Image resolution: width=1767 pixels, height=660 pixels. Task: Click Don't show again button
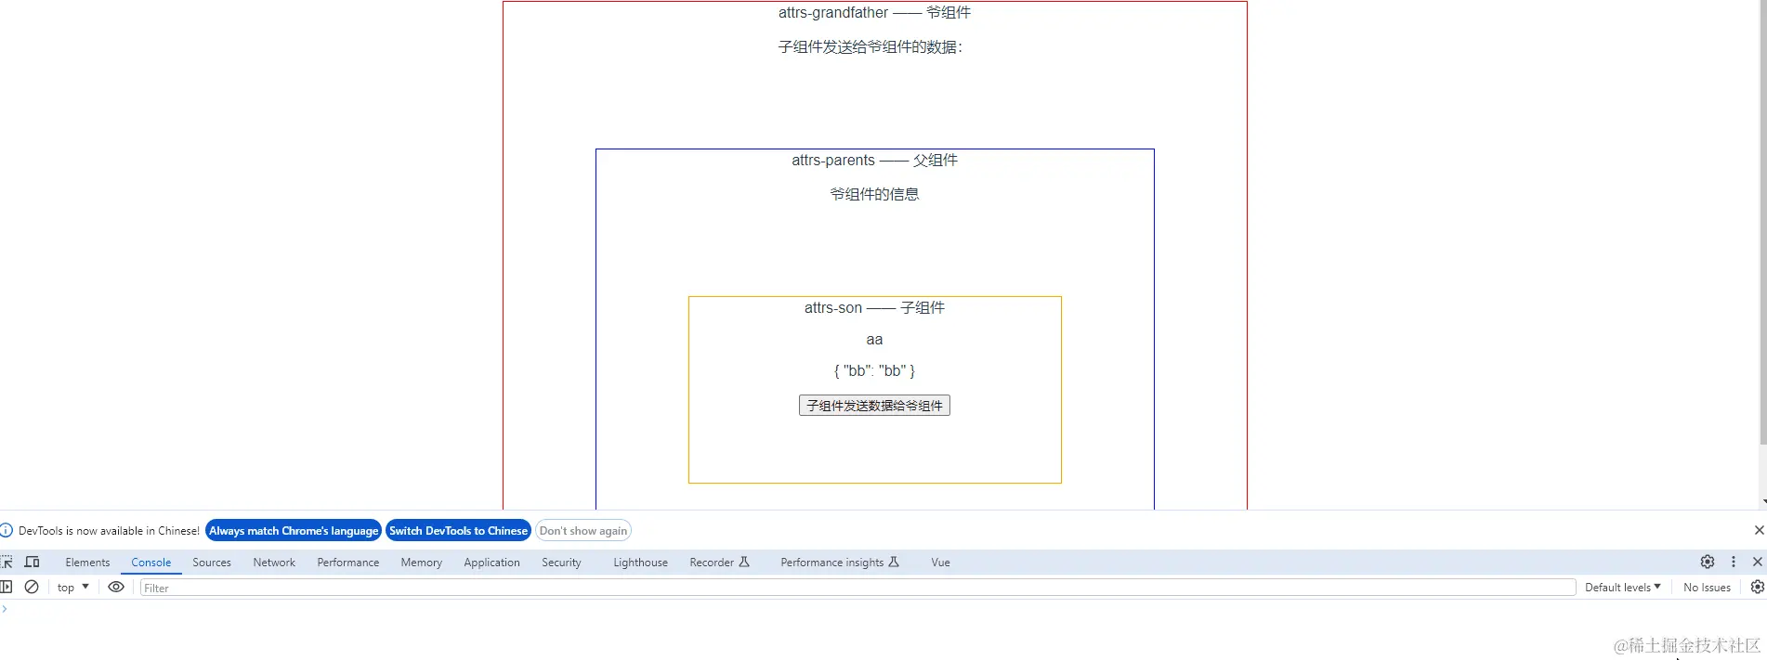pyautogui.click(x=583, y=530)
